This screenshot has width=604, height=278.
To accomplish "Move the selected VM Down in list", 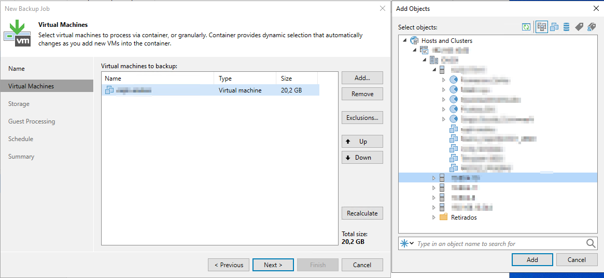I will (362, 158).
